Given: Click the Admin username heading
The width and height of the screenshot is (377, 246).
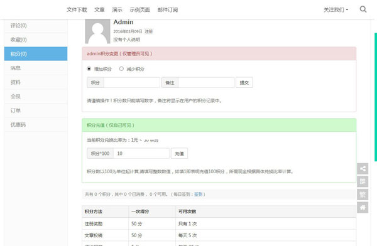Looking at the screenshot, I should 123,22.
